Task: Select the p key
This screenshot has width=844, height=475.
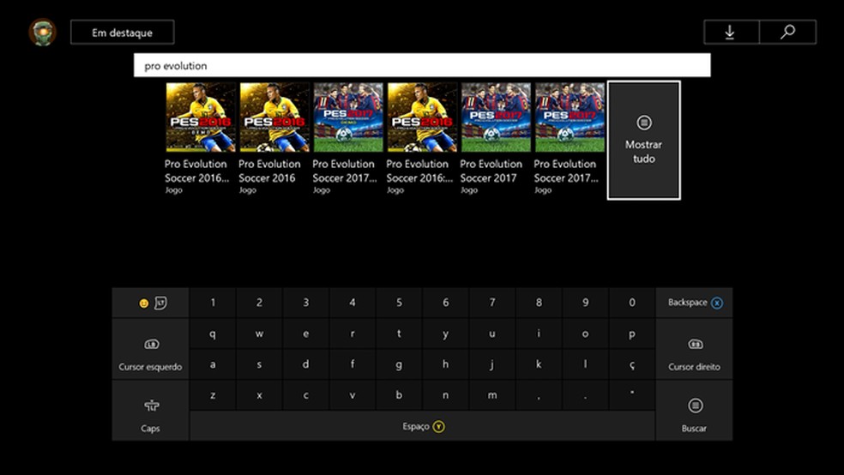Action: coord(632,334)
